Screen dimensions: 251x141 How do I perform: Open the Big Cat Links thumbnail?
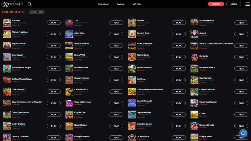pos(132,57)
